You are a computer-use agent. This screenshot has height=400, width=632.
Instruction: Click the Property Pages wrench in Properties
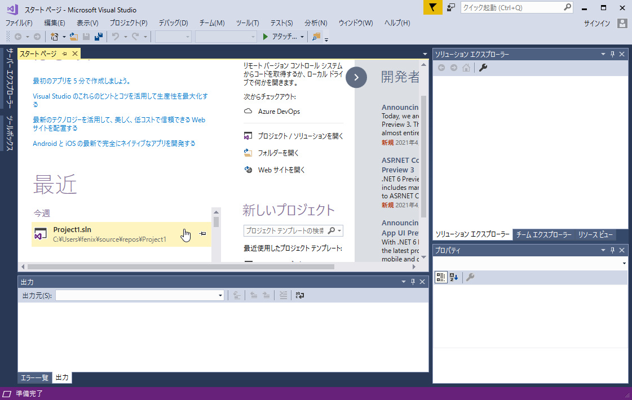point(470,277)
